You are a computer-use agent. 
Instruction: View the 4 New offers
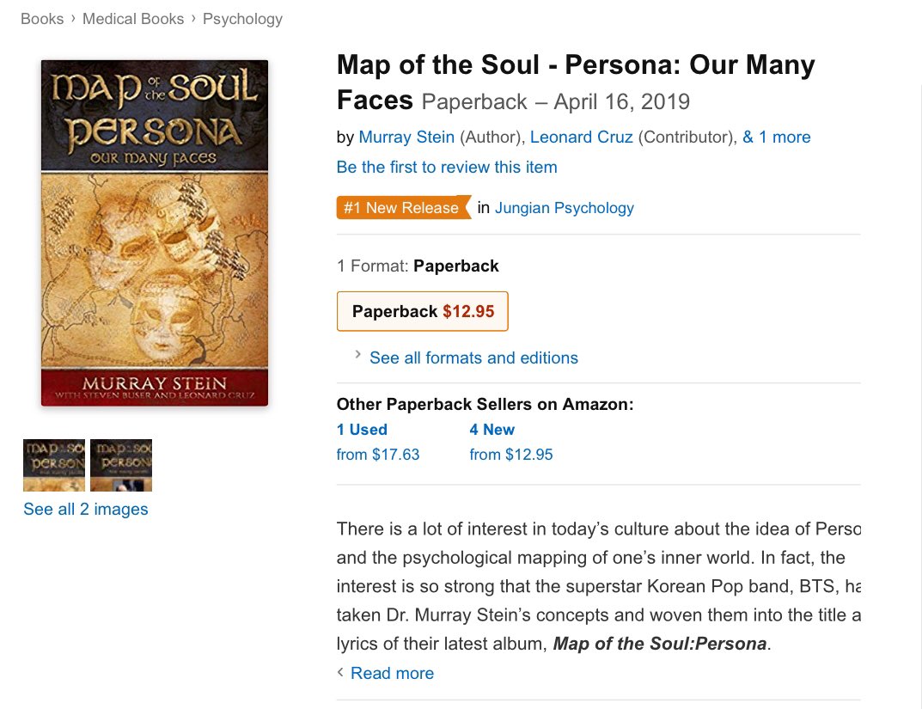[492, 430]
